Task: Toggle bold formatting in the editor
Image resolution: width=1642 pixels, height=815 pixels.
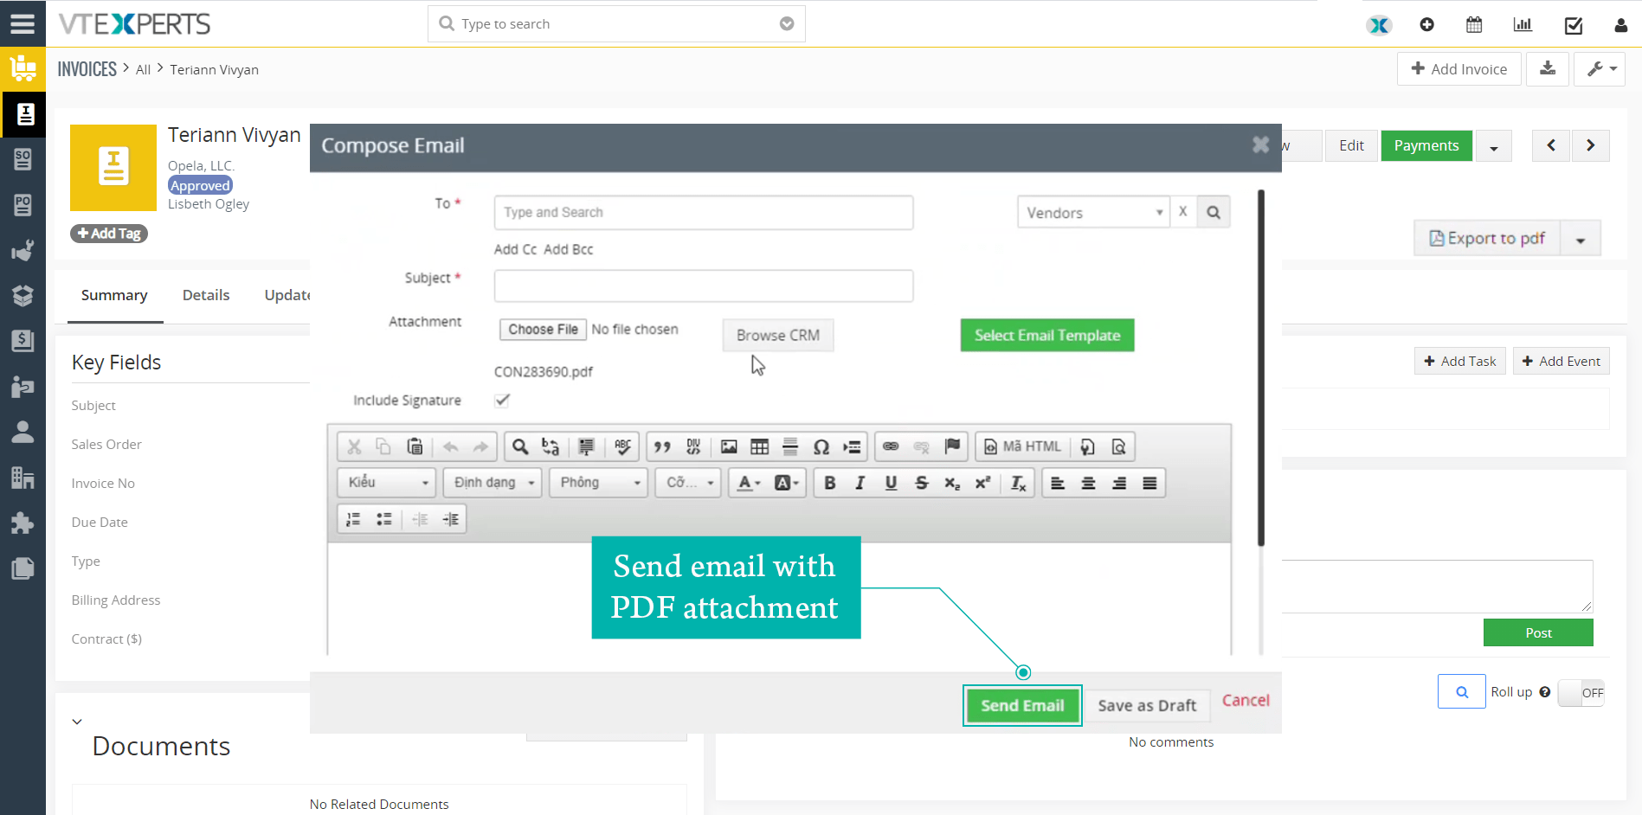Action: (x=830, y=483)
